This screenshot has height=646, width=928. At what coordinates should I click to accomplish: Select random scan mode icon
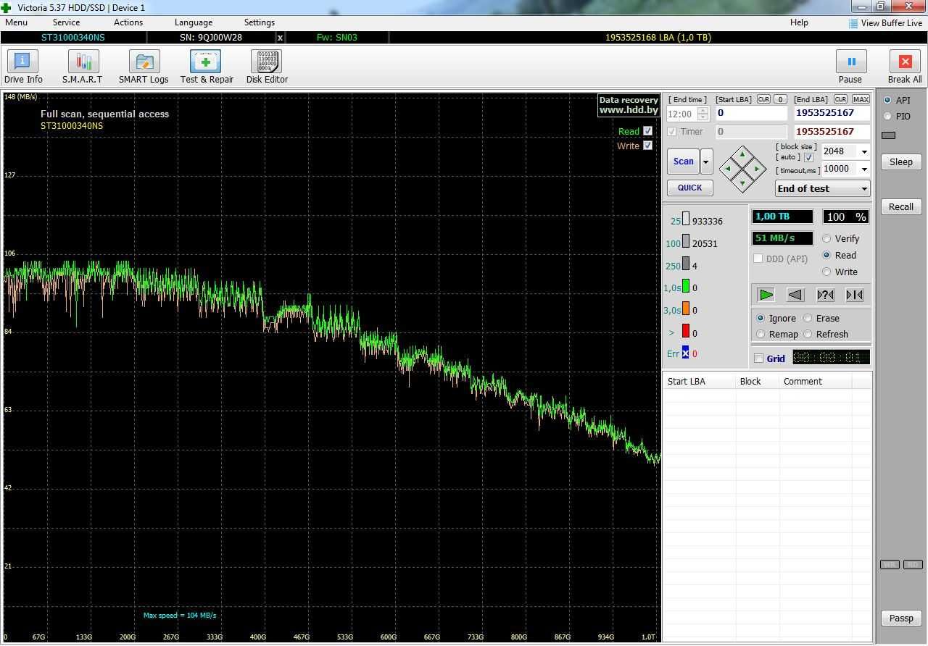(825, 295)
